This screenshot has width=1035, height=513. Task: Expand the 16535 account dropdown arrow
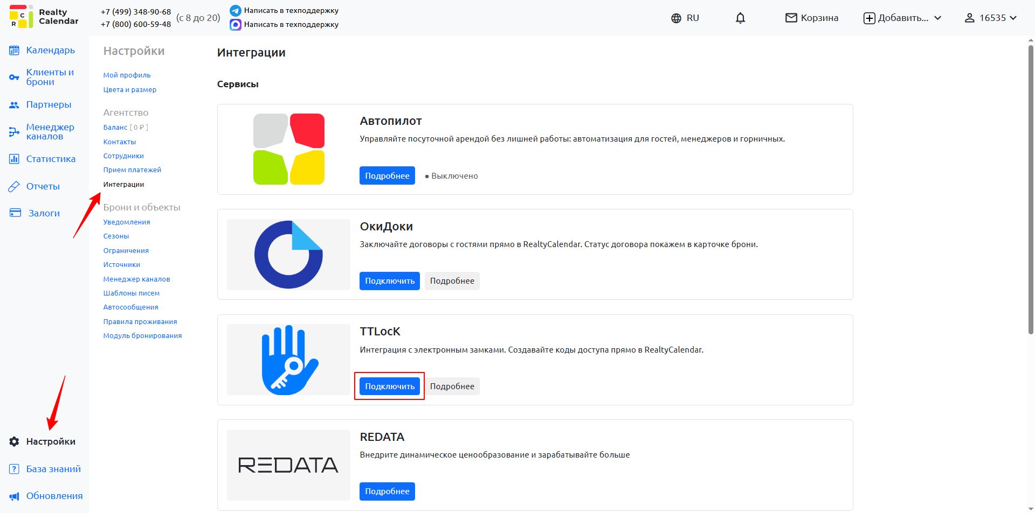(1013, 18)
